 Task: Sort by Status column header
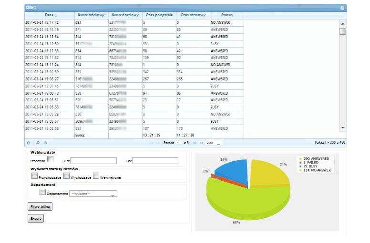click(227, 15)
